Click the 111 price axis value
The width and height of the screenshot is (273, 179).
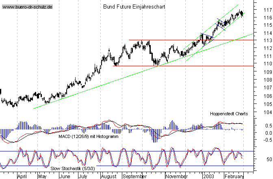click(268, 56)
